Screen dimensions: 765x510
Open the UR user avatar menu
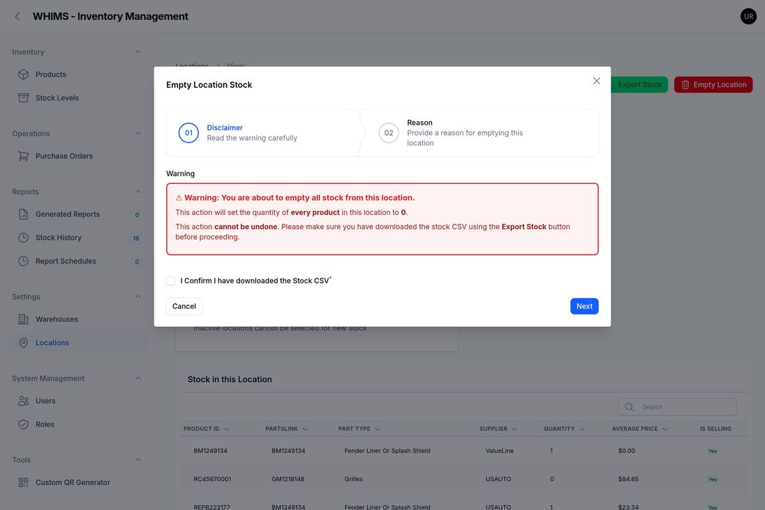click(x=748, y=16)
